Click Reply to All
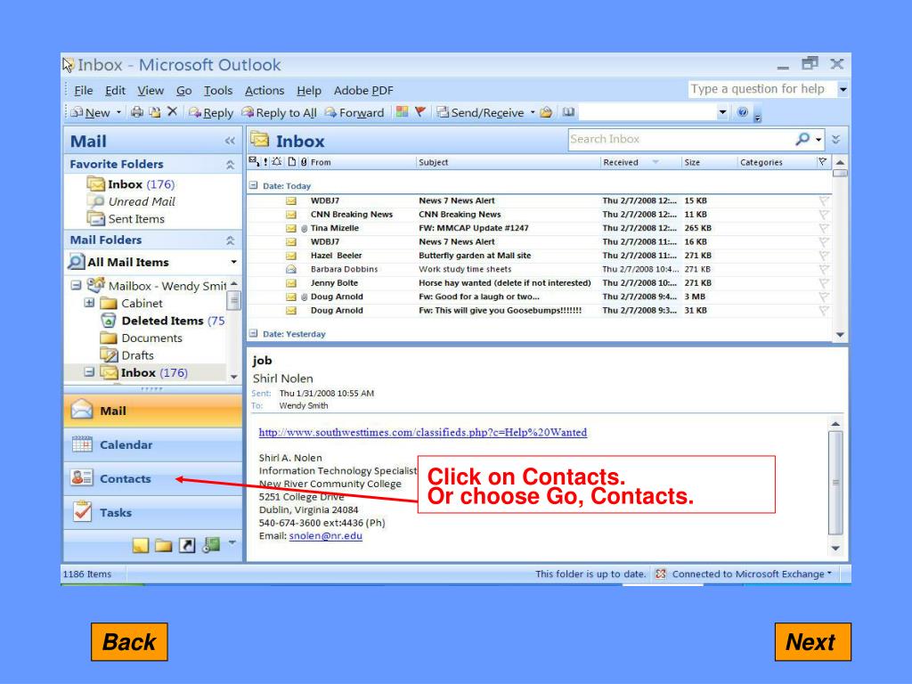Viewport: 912px width, 684px height. click(279, 112)
